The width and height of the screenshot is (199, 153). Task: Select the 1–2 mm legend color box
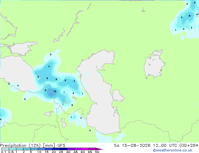pos(20,149)
